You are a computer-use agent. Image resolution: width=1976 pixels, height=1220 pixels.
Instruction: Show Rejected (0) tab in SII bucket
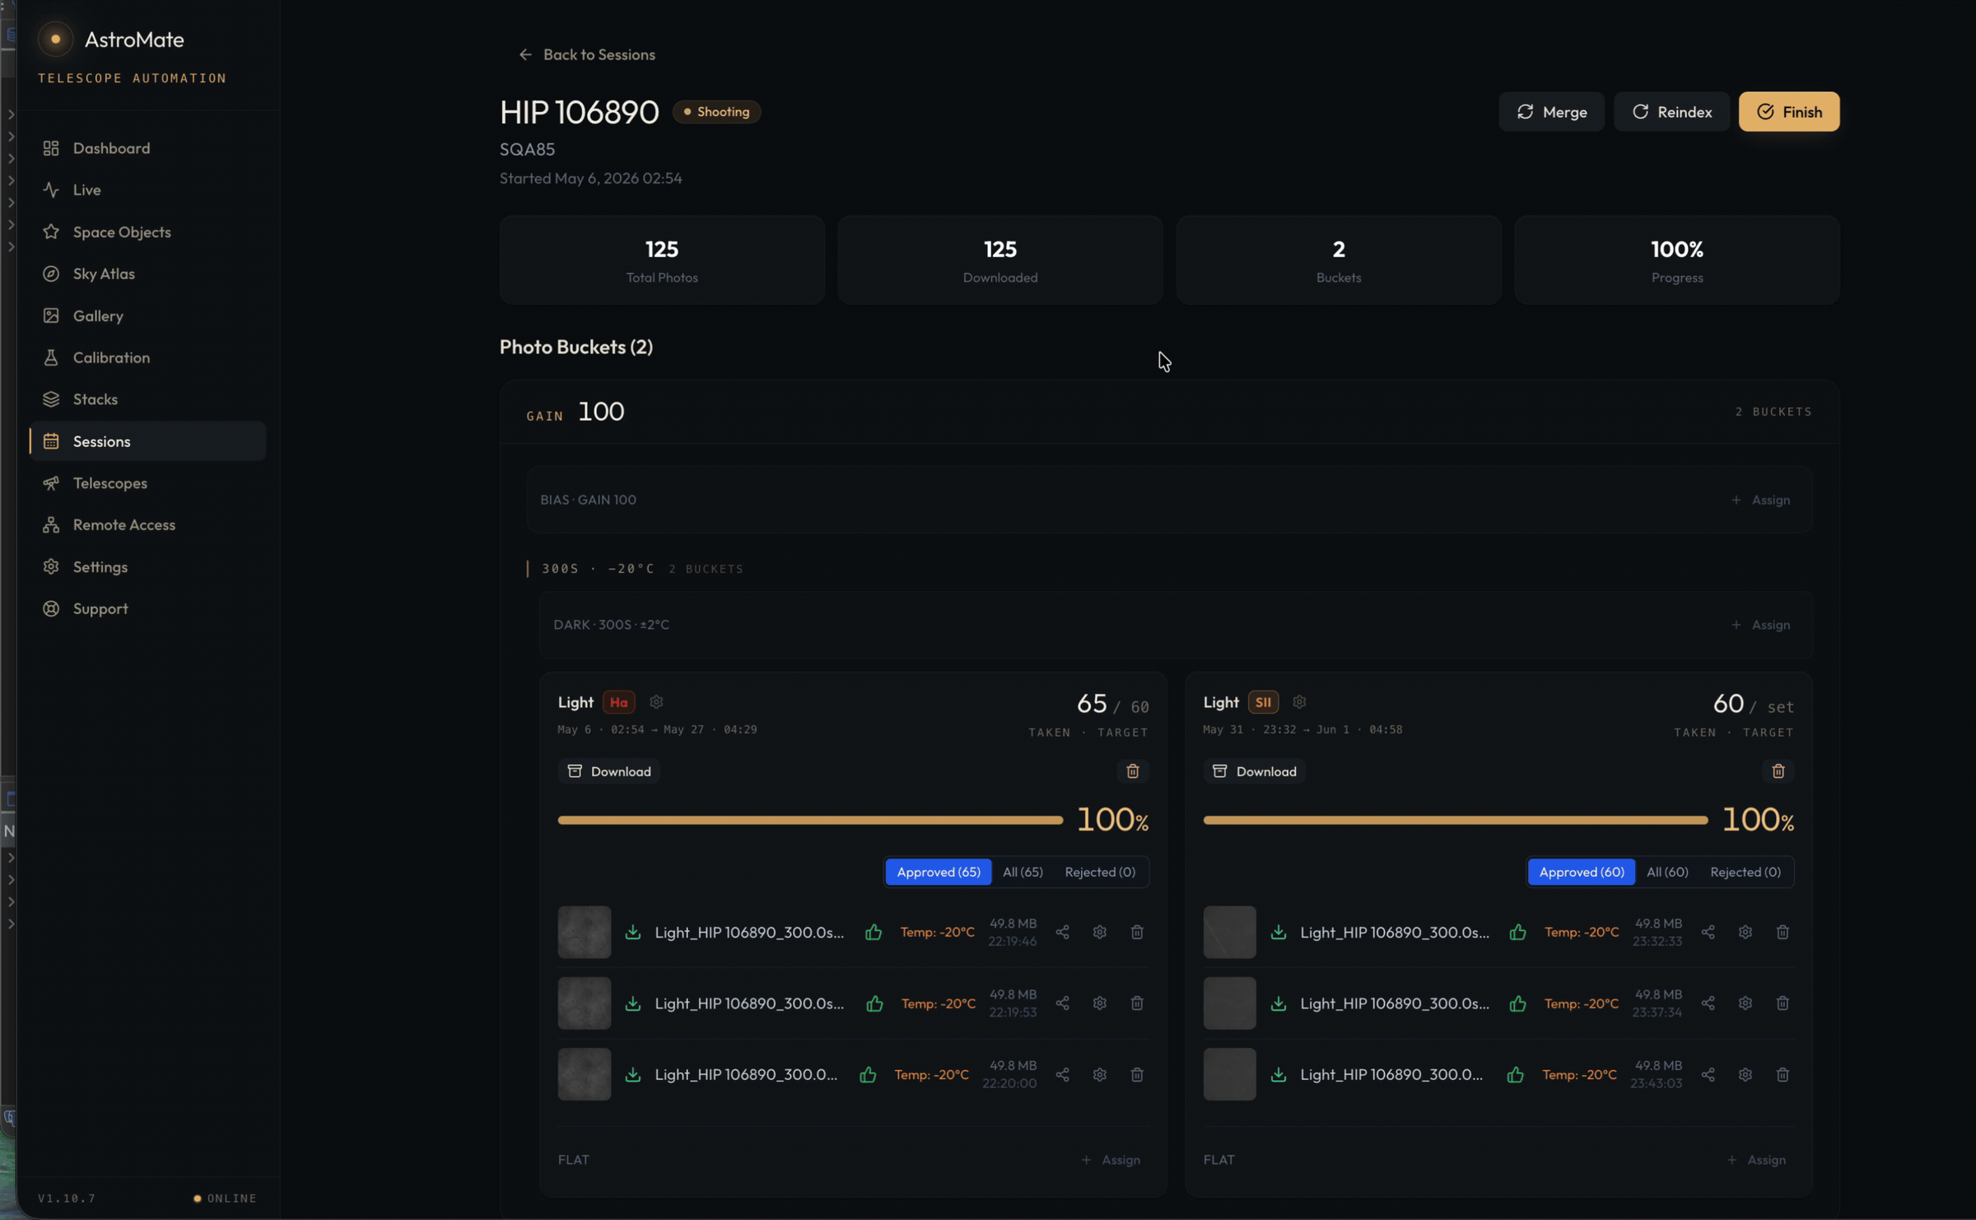[x=1745, y=873]
